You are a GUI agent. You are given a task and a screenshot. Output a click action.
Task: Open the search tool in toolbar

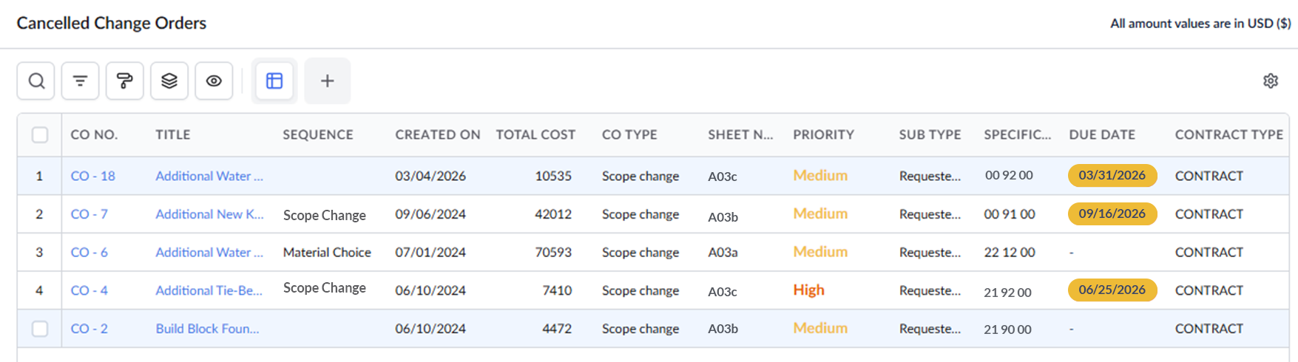coord(36,81)
